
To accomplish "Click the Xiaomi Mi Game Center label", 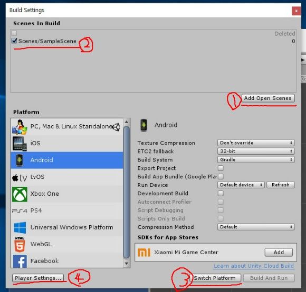I will pos(186,253).
